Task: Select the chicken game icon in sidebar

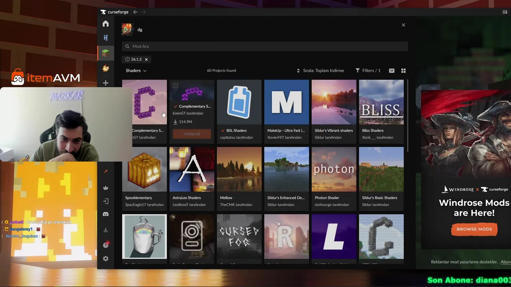Action: pos(105,68)
